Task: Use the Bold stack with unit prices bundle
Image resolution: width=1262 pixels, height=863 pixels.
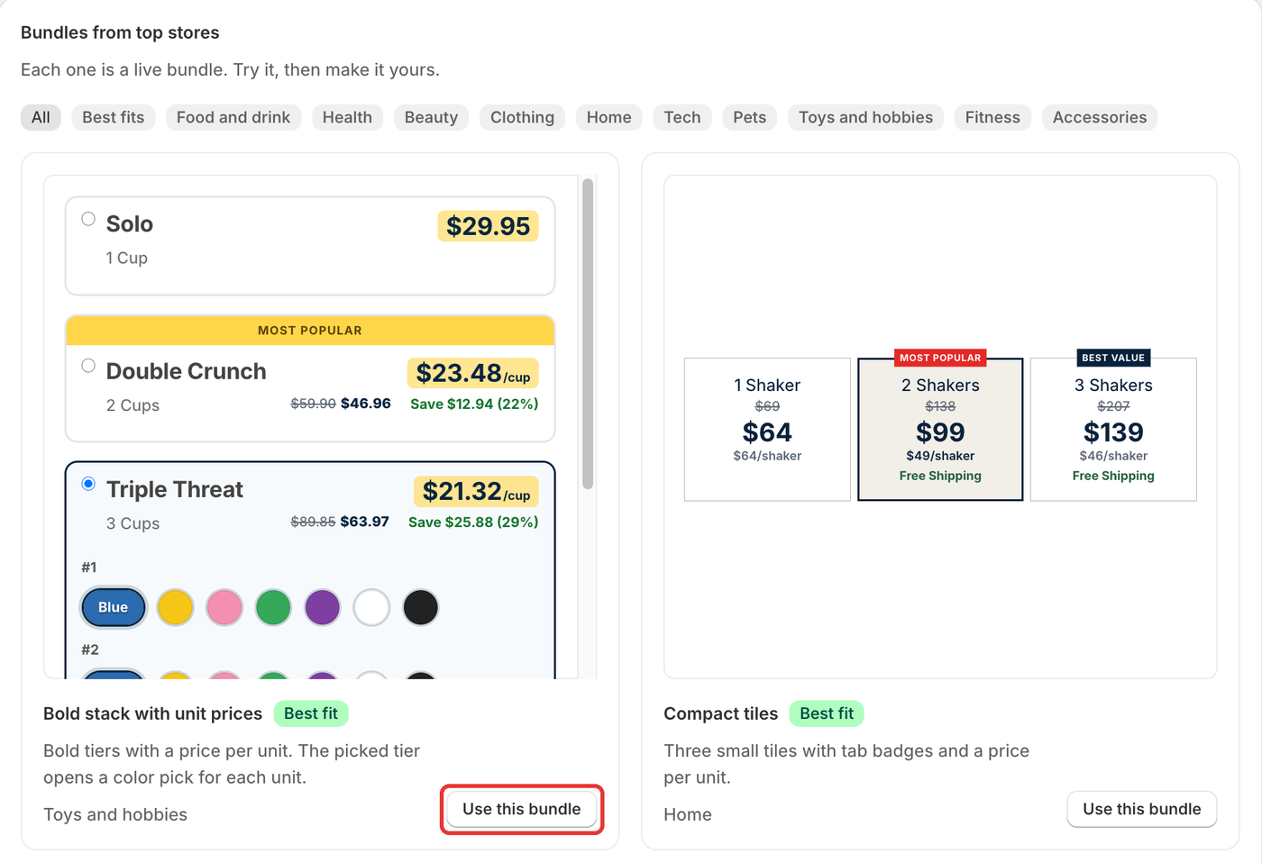Action: (522, 809)
